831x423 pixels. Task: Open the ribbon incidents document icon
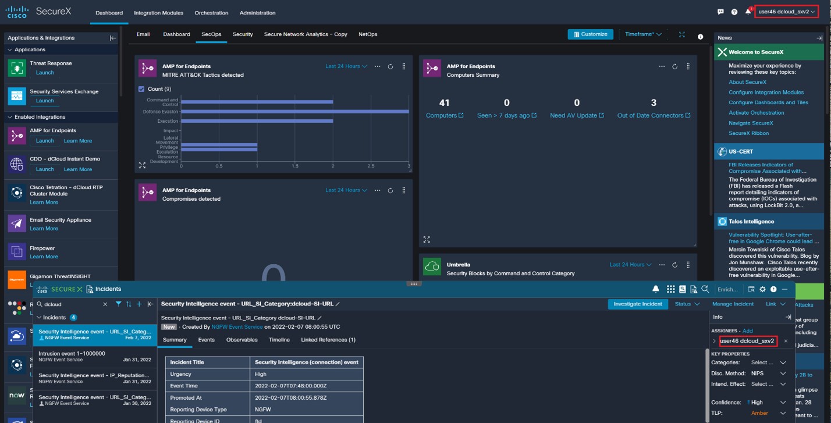point(693,289)
